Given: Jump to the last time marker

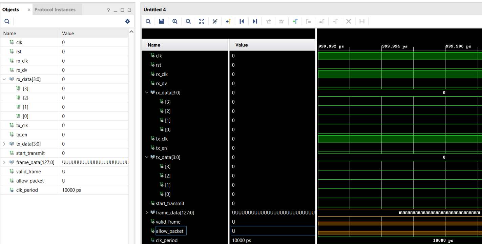Looking at the screenshot, I should pyautogui.click(x=255, y=21).
